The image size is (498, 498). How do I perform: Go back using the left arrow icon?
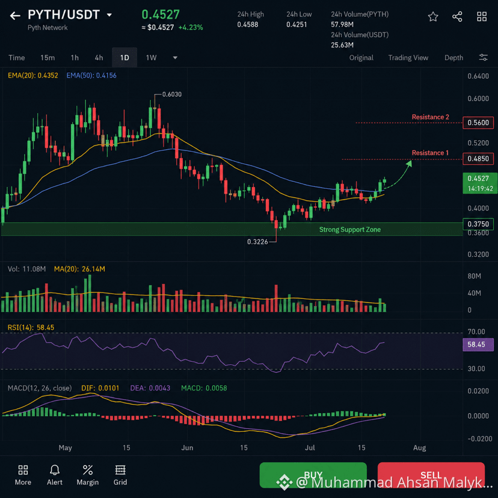tap(15, 16)
